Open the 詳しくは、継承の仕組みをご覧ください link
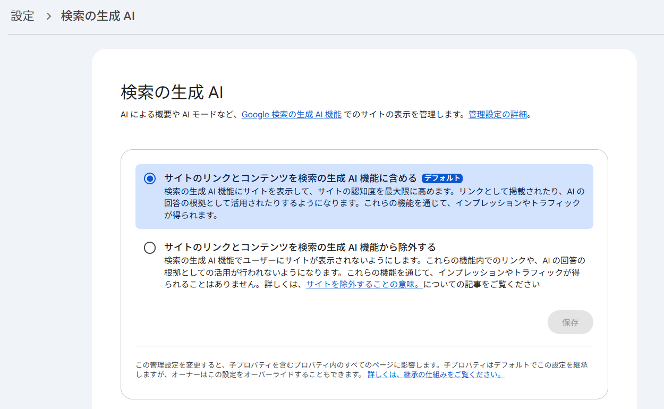 436,374
